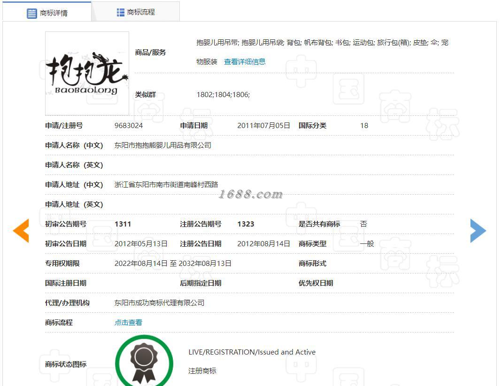Click the 专用权期限 label
501x386 pixels.
(62, 264)
